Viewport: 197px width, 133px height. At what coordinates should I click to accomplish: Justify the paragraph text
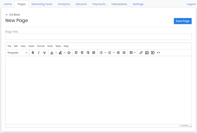94,53
